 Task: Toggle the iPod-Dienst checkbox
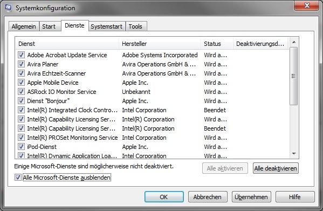21,147
